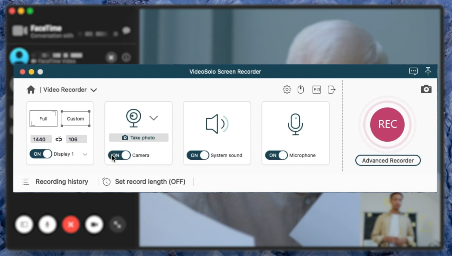Select Full screen recording area

(x=43, y=119)
